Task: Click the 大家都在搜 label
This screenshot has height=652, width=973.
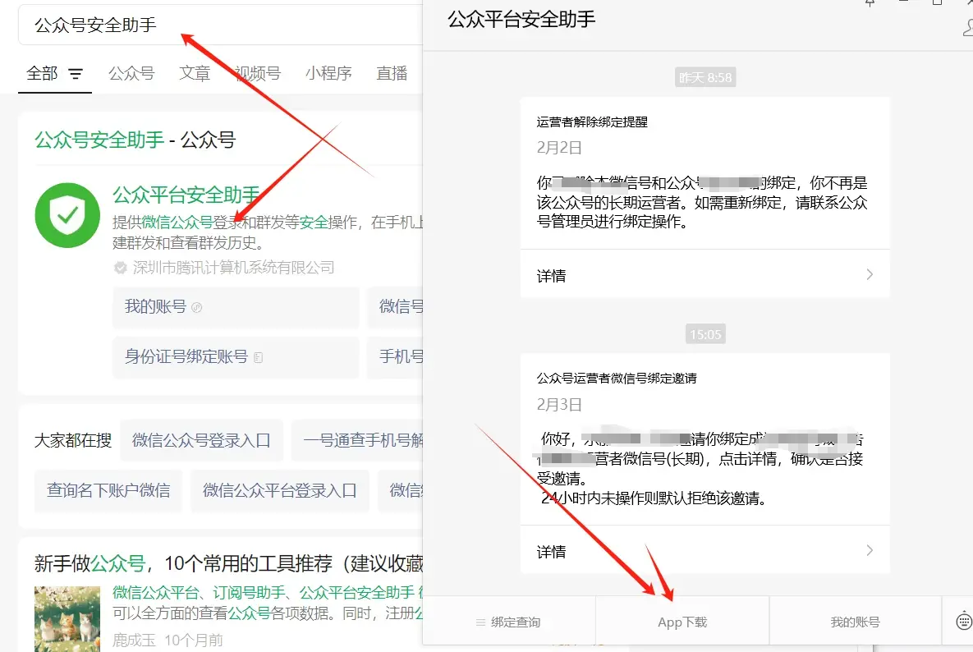Action: pyautogui.click(x=73, y=440)
